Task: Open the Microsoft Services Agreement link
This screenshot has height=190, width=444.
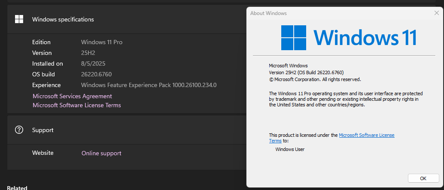Action: point(72,96)
